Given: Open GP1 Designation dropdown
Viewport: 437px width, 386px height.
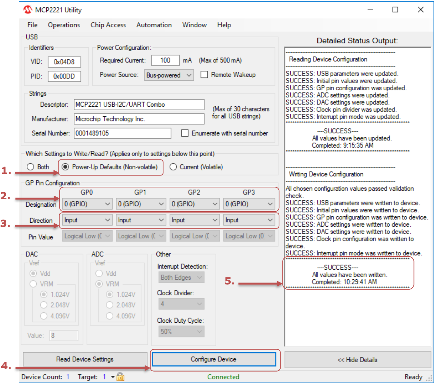Looking at the screenshot, I should [141, 204].
